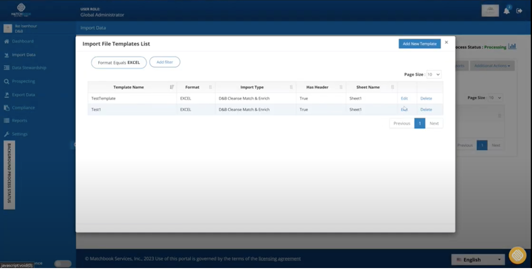The width and height of the screenshot is (532, 270).
Task: Click page 1 in background pagination
Action: [482, 145]
